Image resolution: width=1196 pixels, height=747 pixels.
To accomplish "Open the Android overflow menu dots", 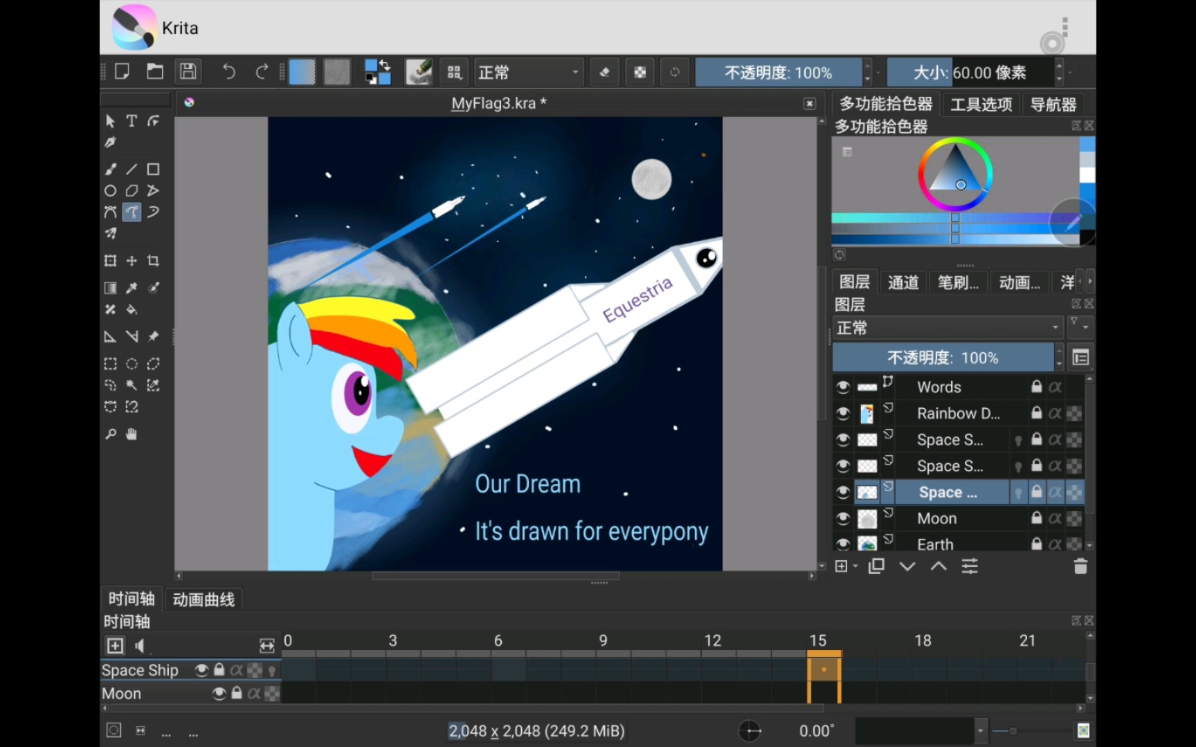I will click(x=1065, y=27).
